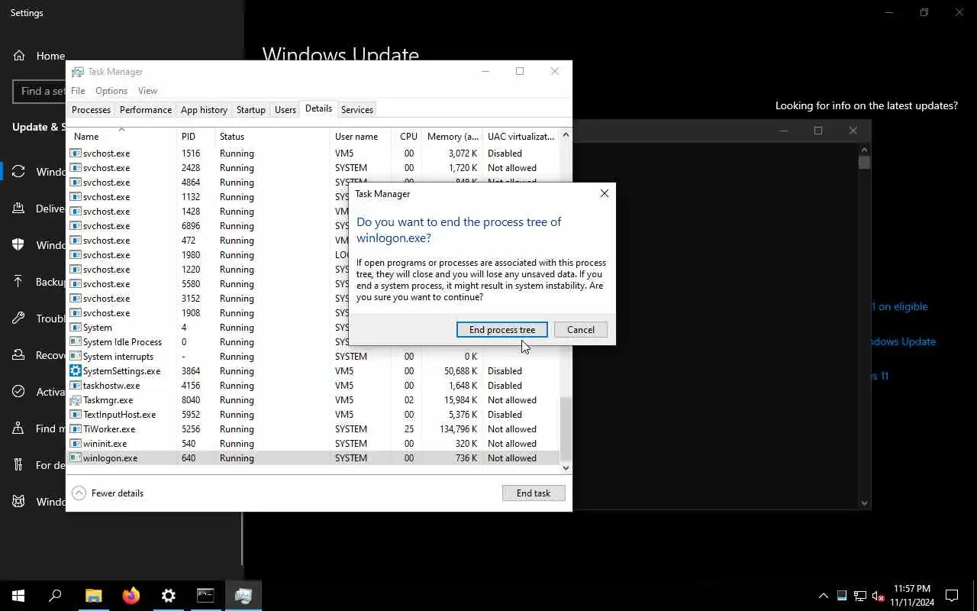Select the winlogon.exe process row
Screen dimensions: 977x611
[x=314, y=458]
